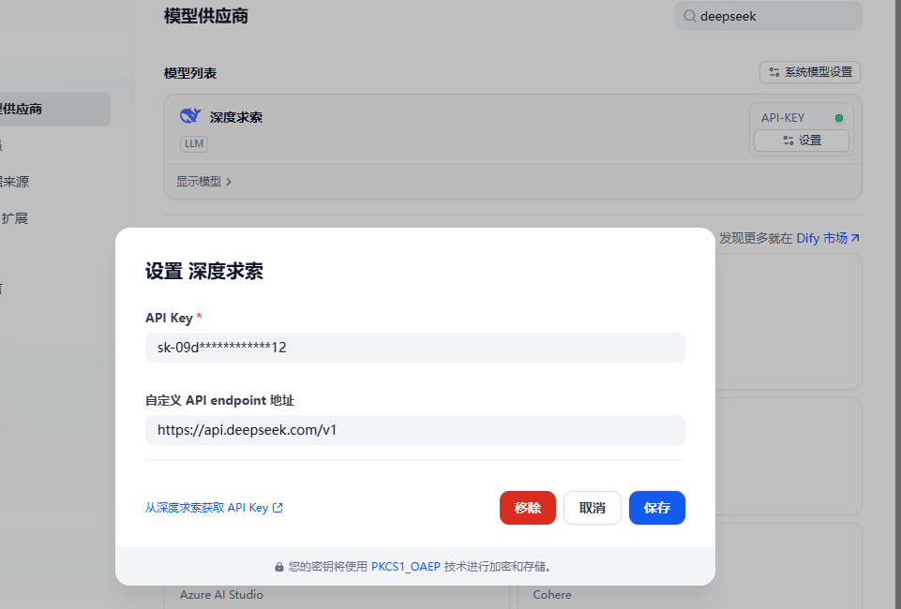Open the PKCS1_OAEP link
Screen dimensions: 901x609
coord(406,567)
